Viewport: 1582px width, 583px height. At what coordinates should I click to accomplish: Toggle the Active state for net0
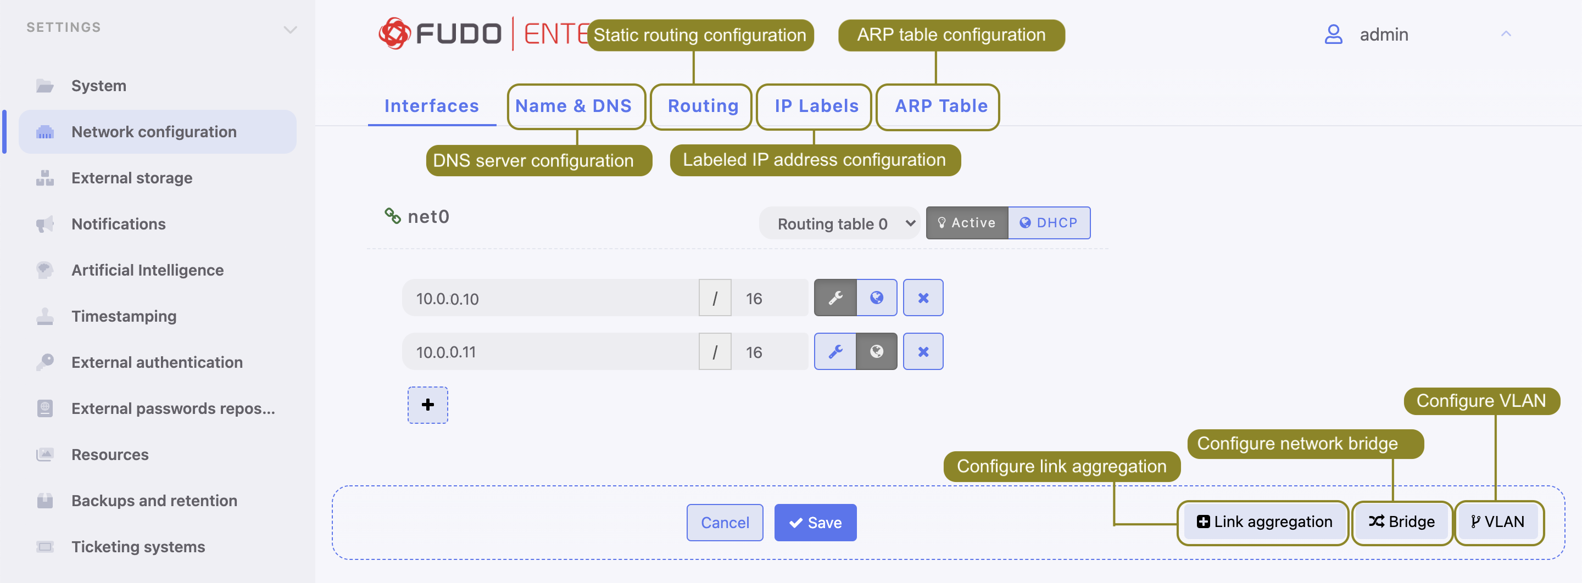point(967,223)
